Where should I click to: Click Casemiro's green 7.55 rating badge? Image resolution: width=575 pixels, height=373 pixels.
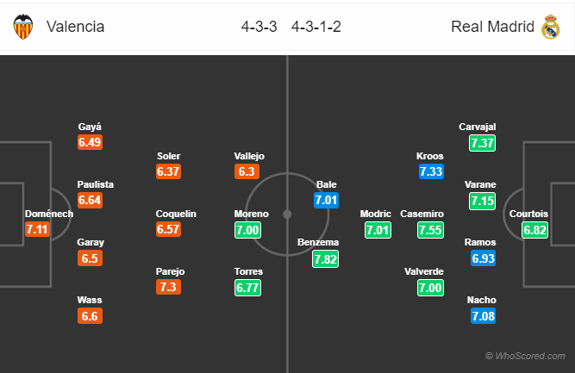pyautogui.click(x=430, y=230)
